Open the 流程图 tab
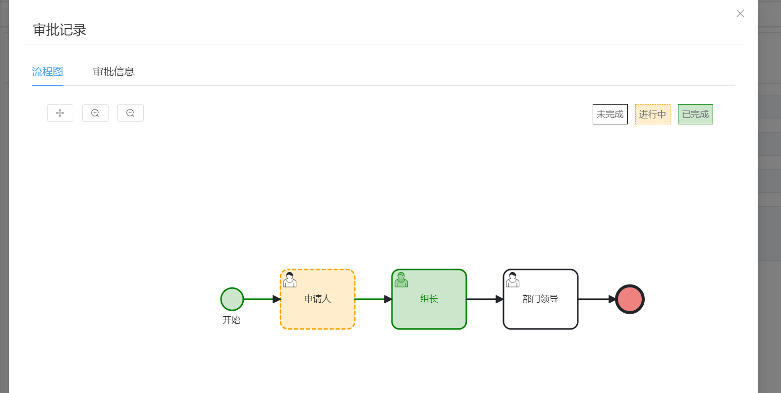 48,72
